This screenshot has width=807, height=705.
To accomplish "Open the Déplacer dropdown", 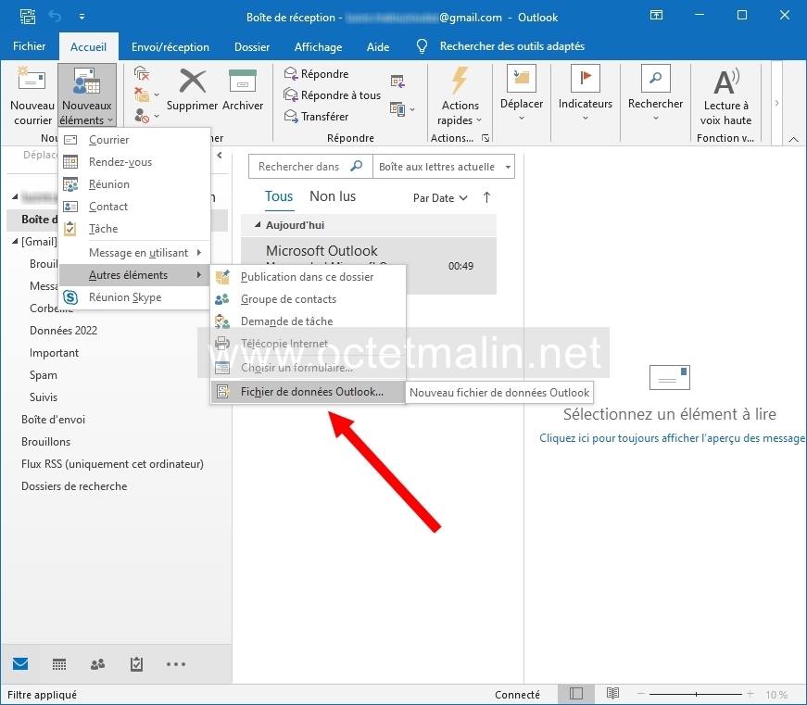I will (522, 94).
